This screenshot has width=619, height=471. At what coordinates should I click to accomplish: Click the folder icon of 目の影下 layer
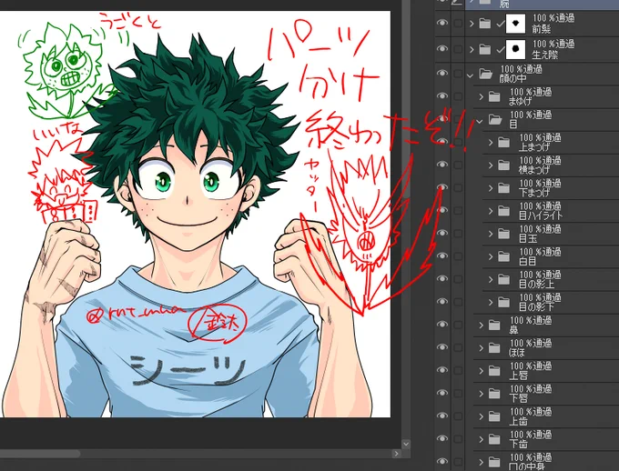point(503,303)
